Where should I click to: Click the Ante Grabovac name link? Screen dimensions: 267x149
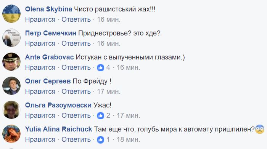pyautogui.click(x=49, y=57)
